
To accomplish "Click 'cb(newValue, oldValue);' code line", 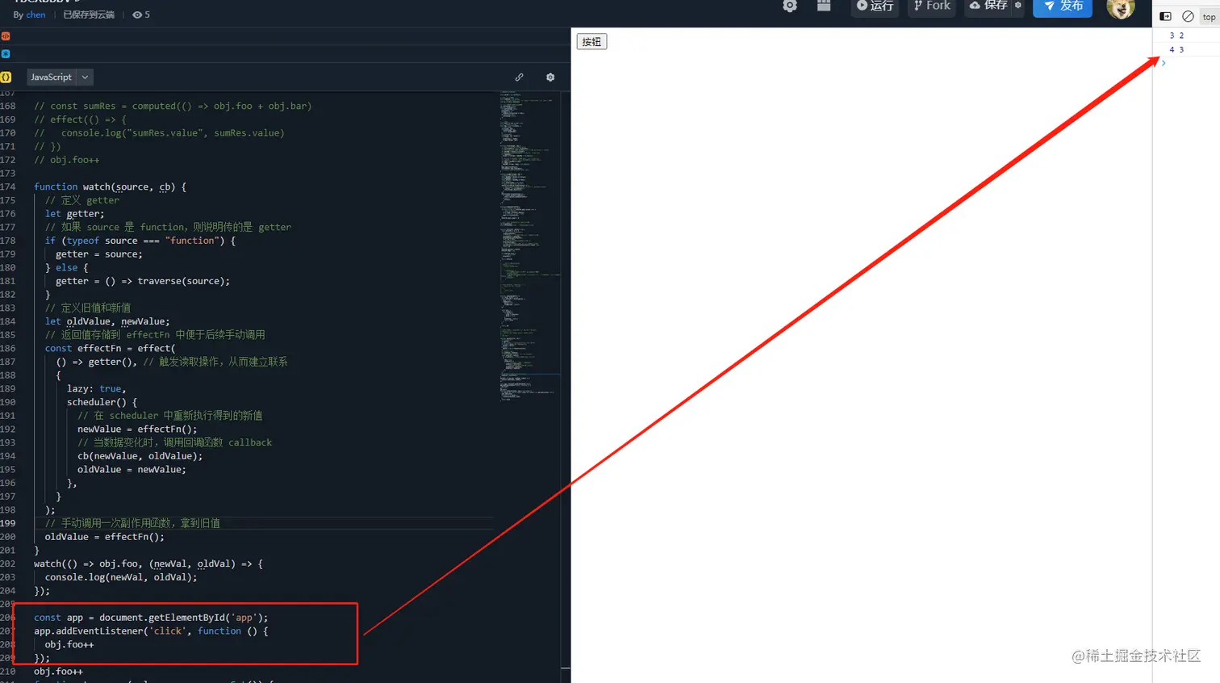I will (x=140, y=456).
